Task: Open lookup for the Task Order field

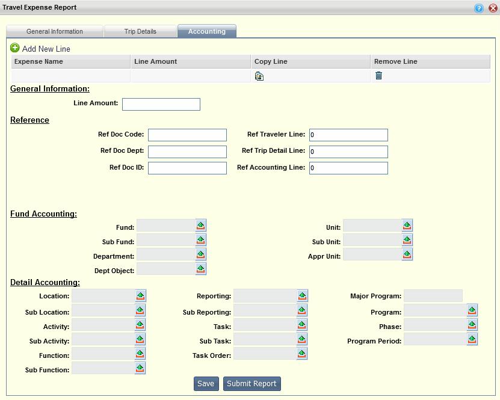Action: point(302,354)
